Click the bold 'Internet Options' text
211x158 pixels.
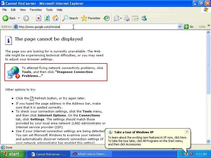pos(52,115)
